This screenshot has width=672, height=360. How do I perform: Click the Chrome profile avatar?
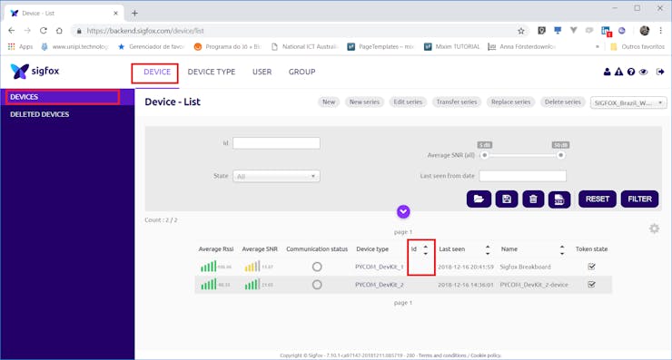[x=645, y=31]
